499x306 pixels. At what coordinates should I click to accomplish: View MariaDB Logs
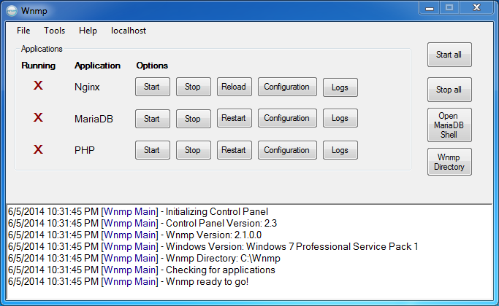[x=340, y=118]
